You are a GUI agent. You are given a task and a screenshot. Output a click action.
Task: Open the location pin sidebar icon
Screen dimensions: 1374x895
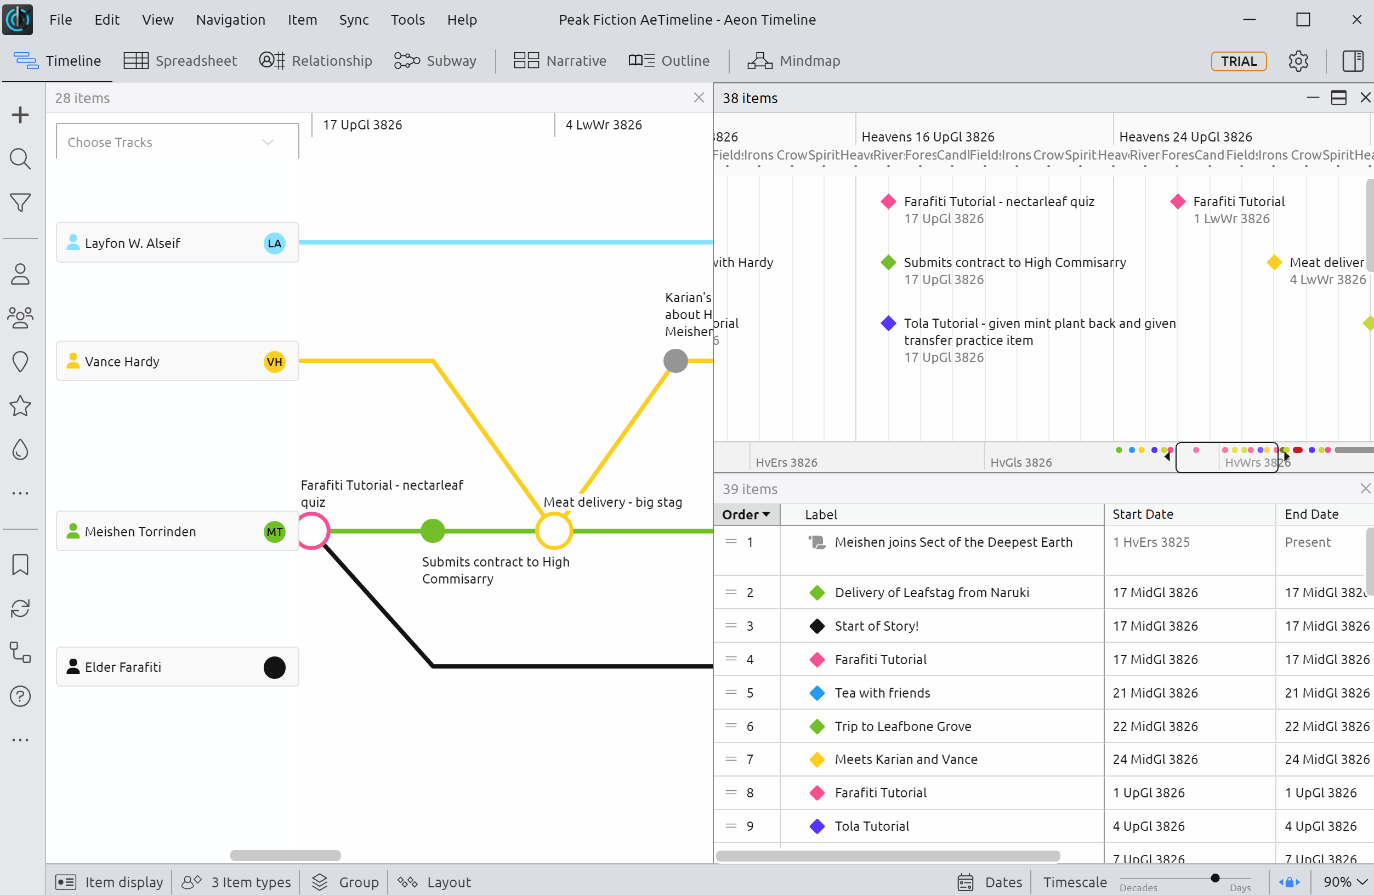tap(20, 362)
